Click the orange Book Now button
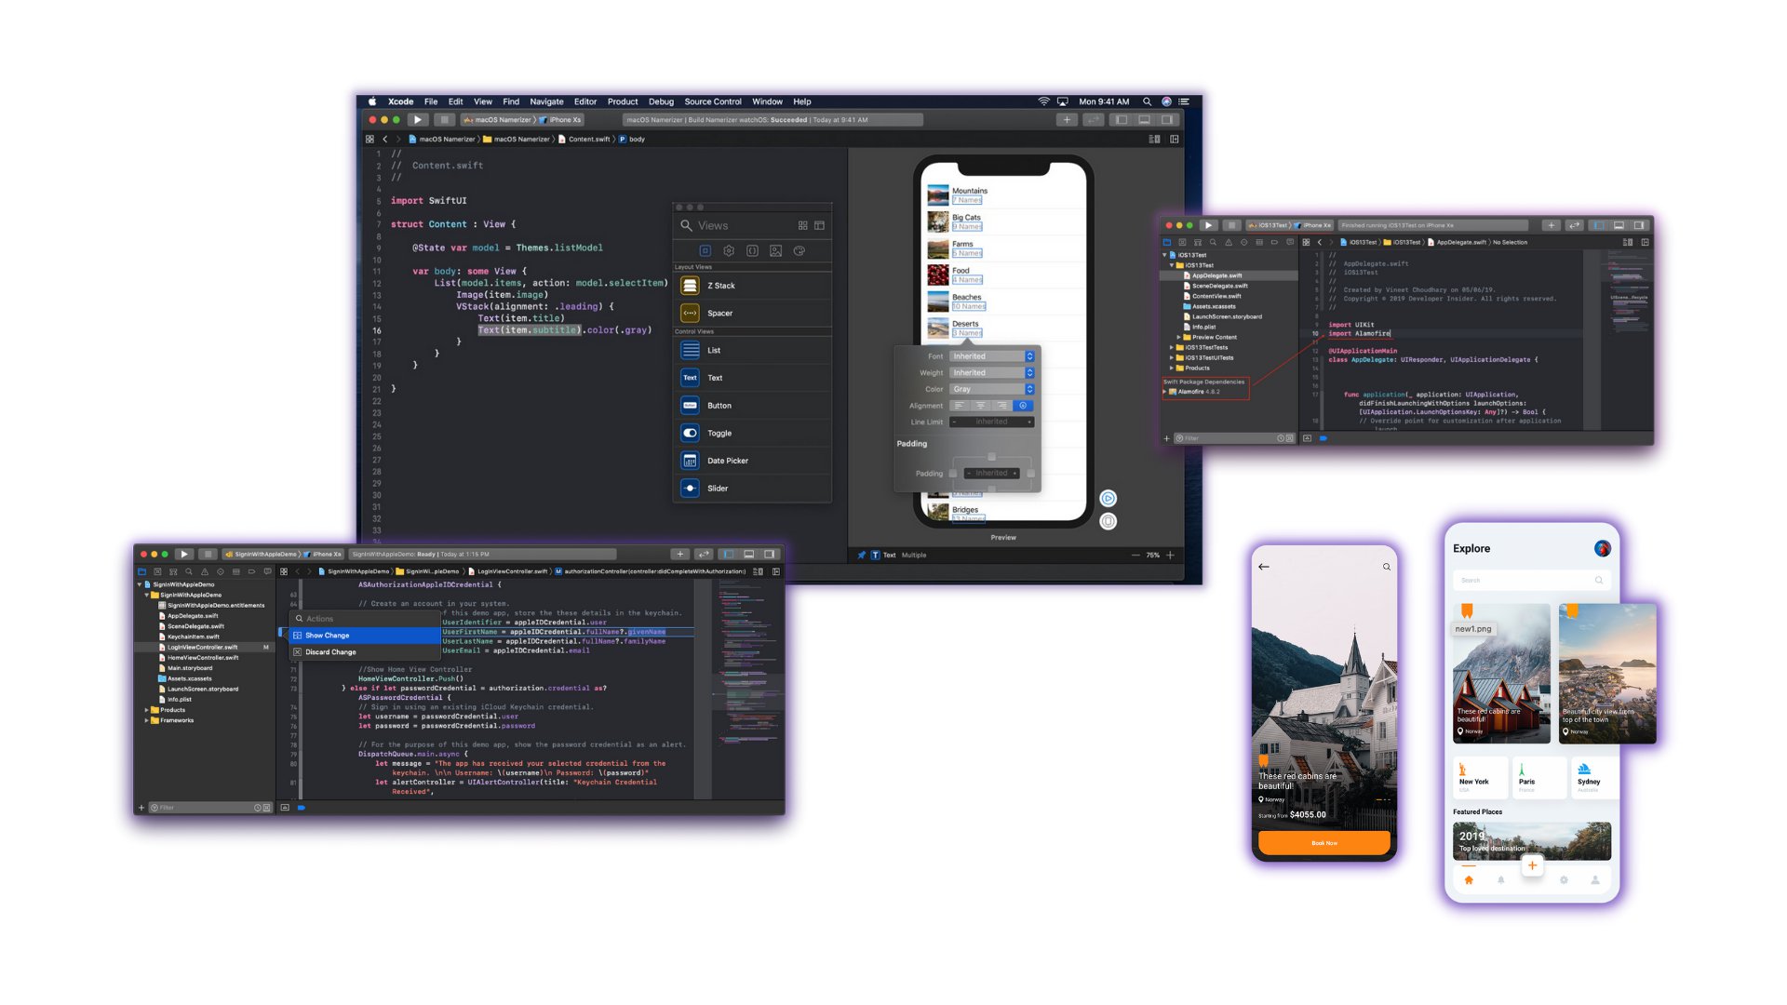Image resolution: width=1787 pixels, height=1005 pixels. [x=1323, y=843]
